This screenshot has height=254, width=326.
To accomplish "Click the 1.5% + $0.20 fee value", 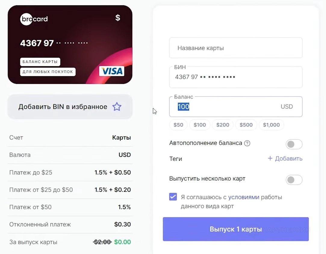I will 113,190.
